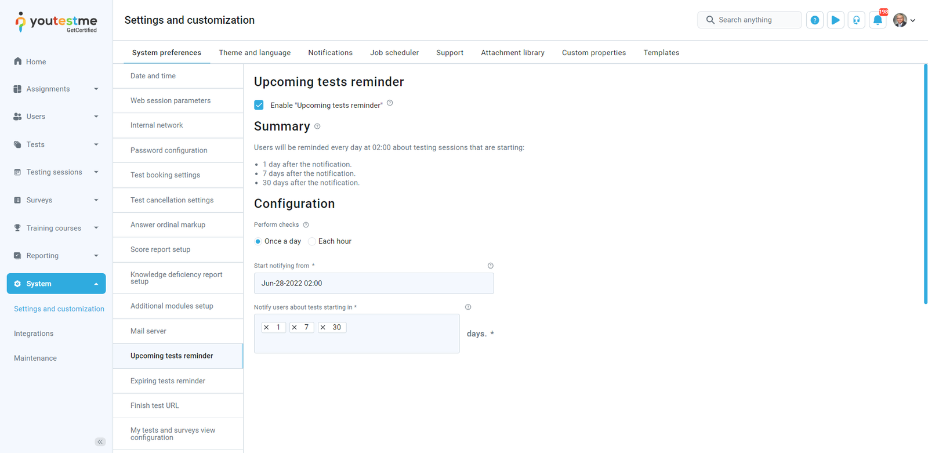
Task: Click the info icon next to Summary
Action: point(317,126)
